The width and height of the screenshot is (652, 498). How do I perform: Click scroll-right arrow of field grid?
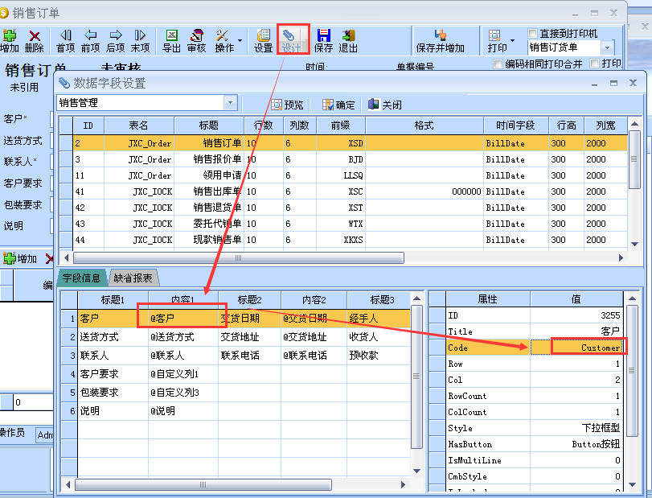[403, 484]
